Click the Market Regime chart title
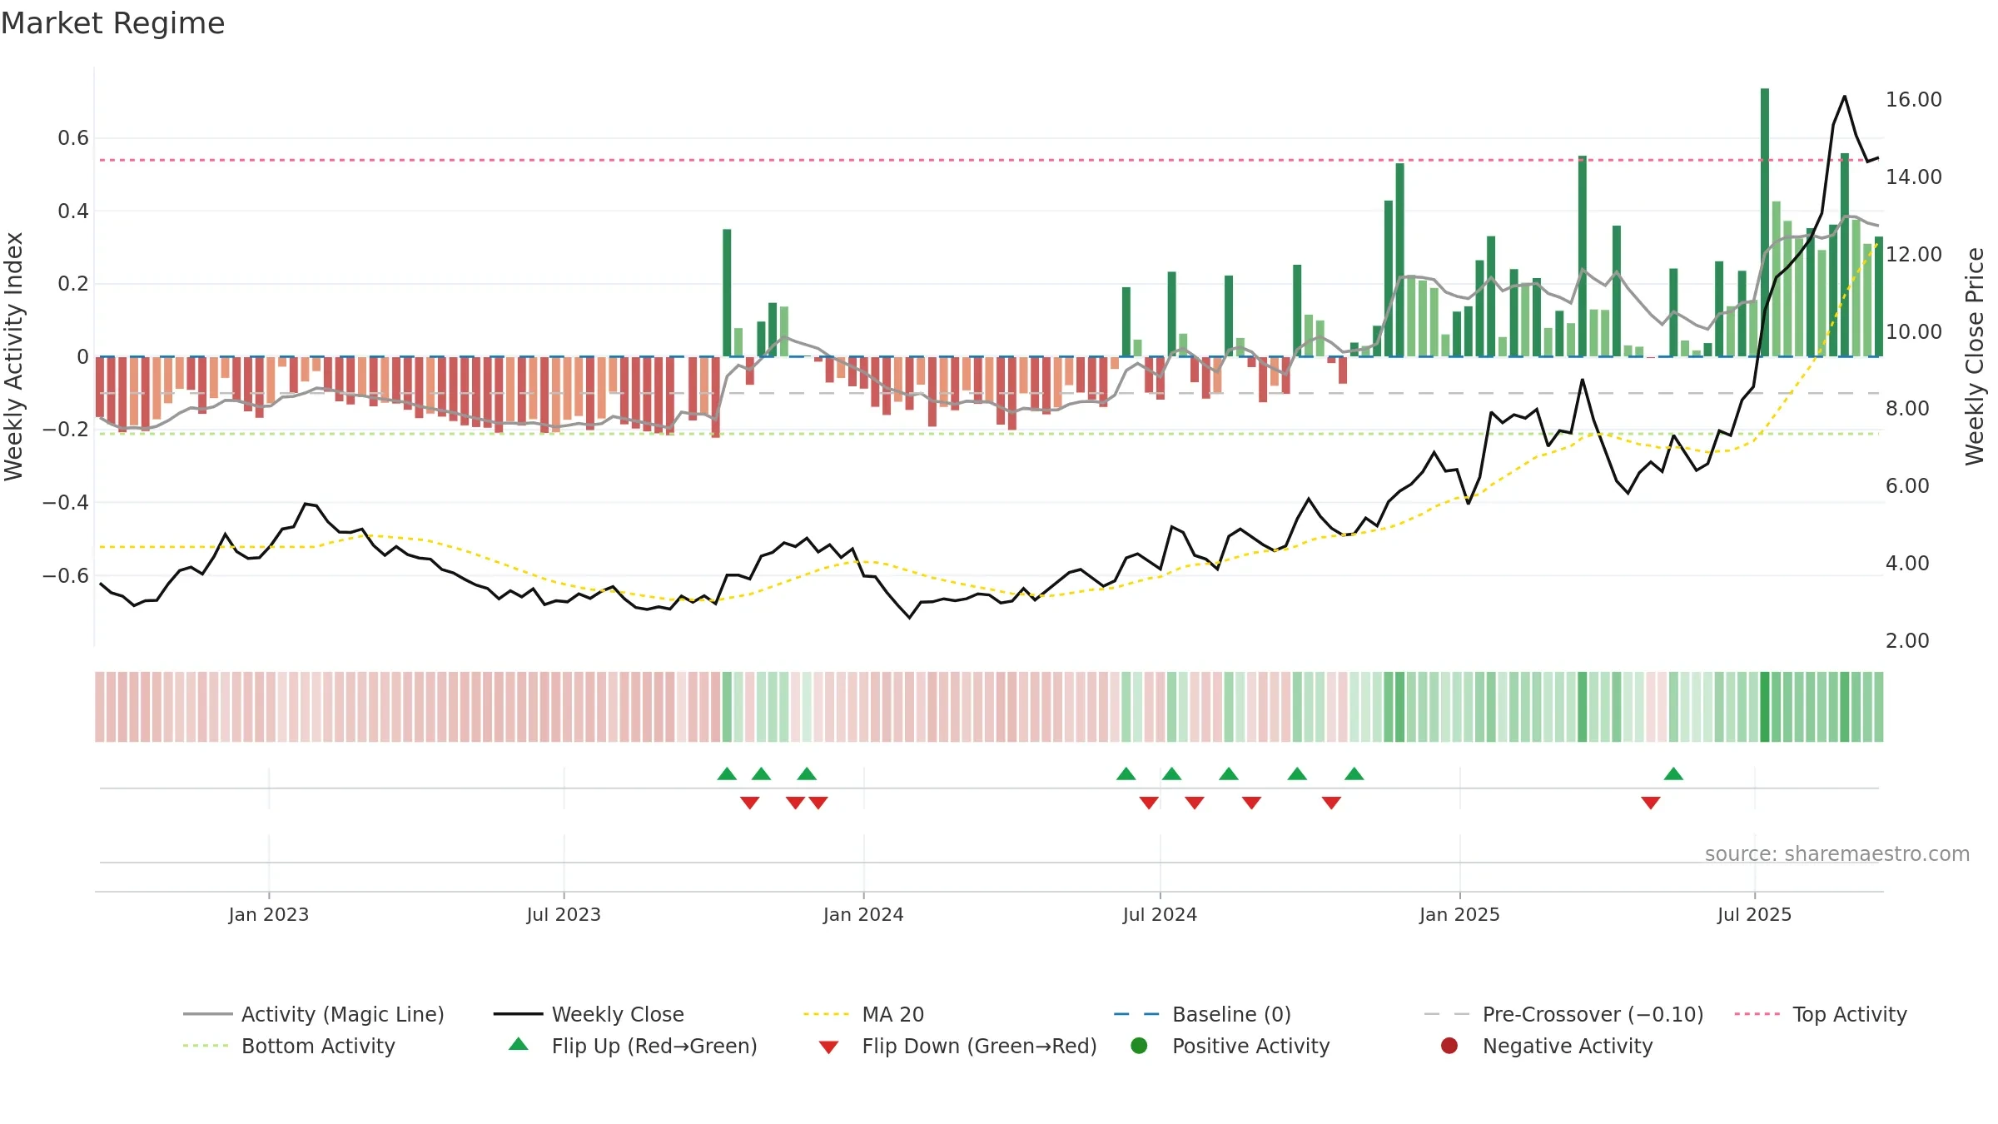 click(112, 23)
